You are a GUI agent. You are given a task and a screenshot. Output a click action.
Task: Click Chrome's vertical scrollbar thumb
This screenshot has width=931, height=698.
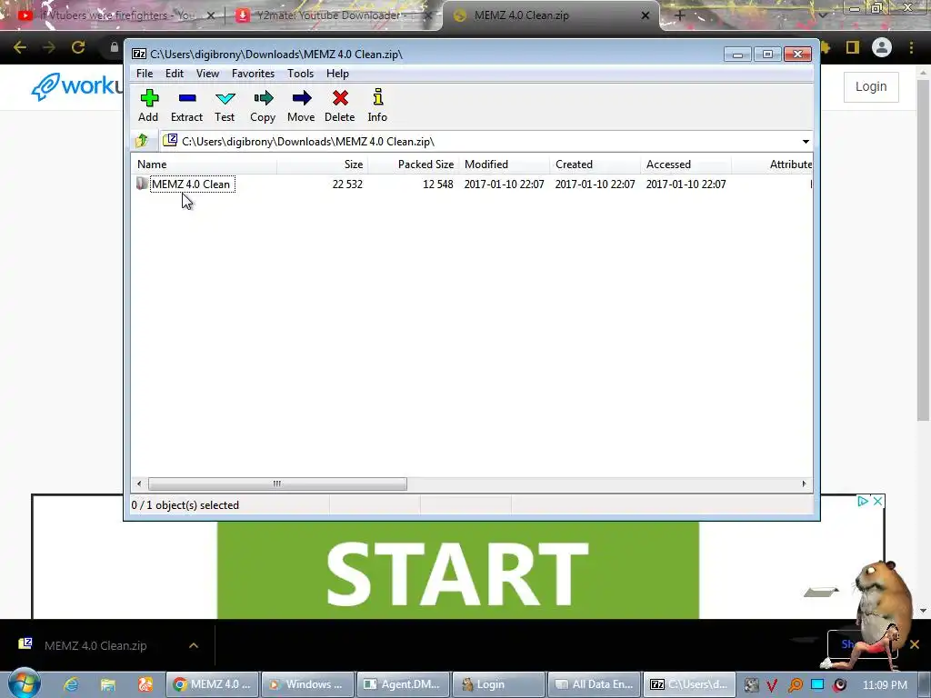tap(922, 249)
